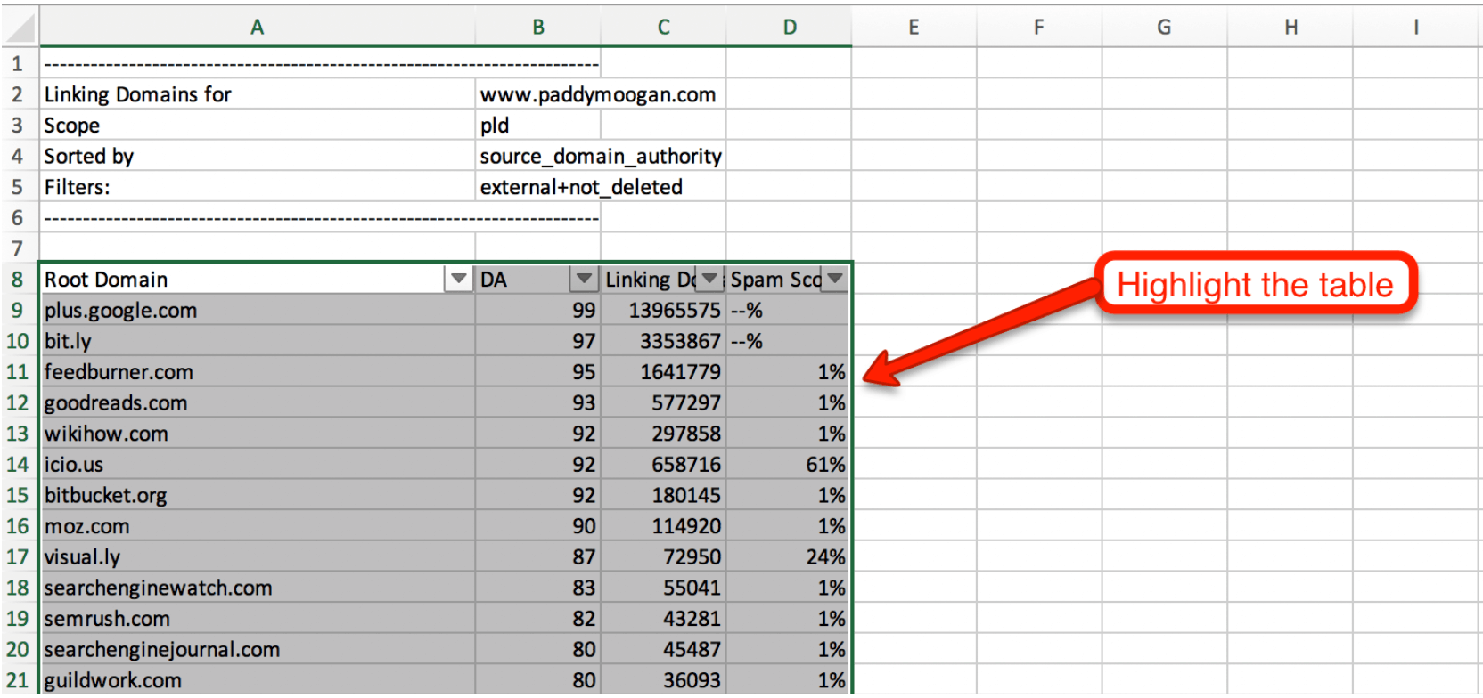Select column B header
Viewport: 1483px width, 698px height.
(538, 28)
